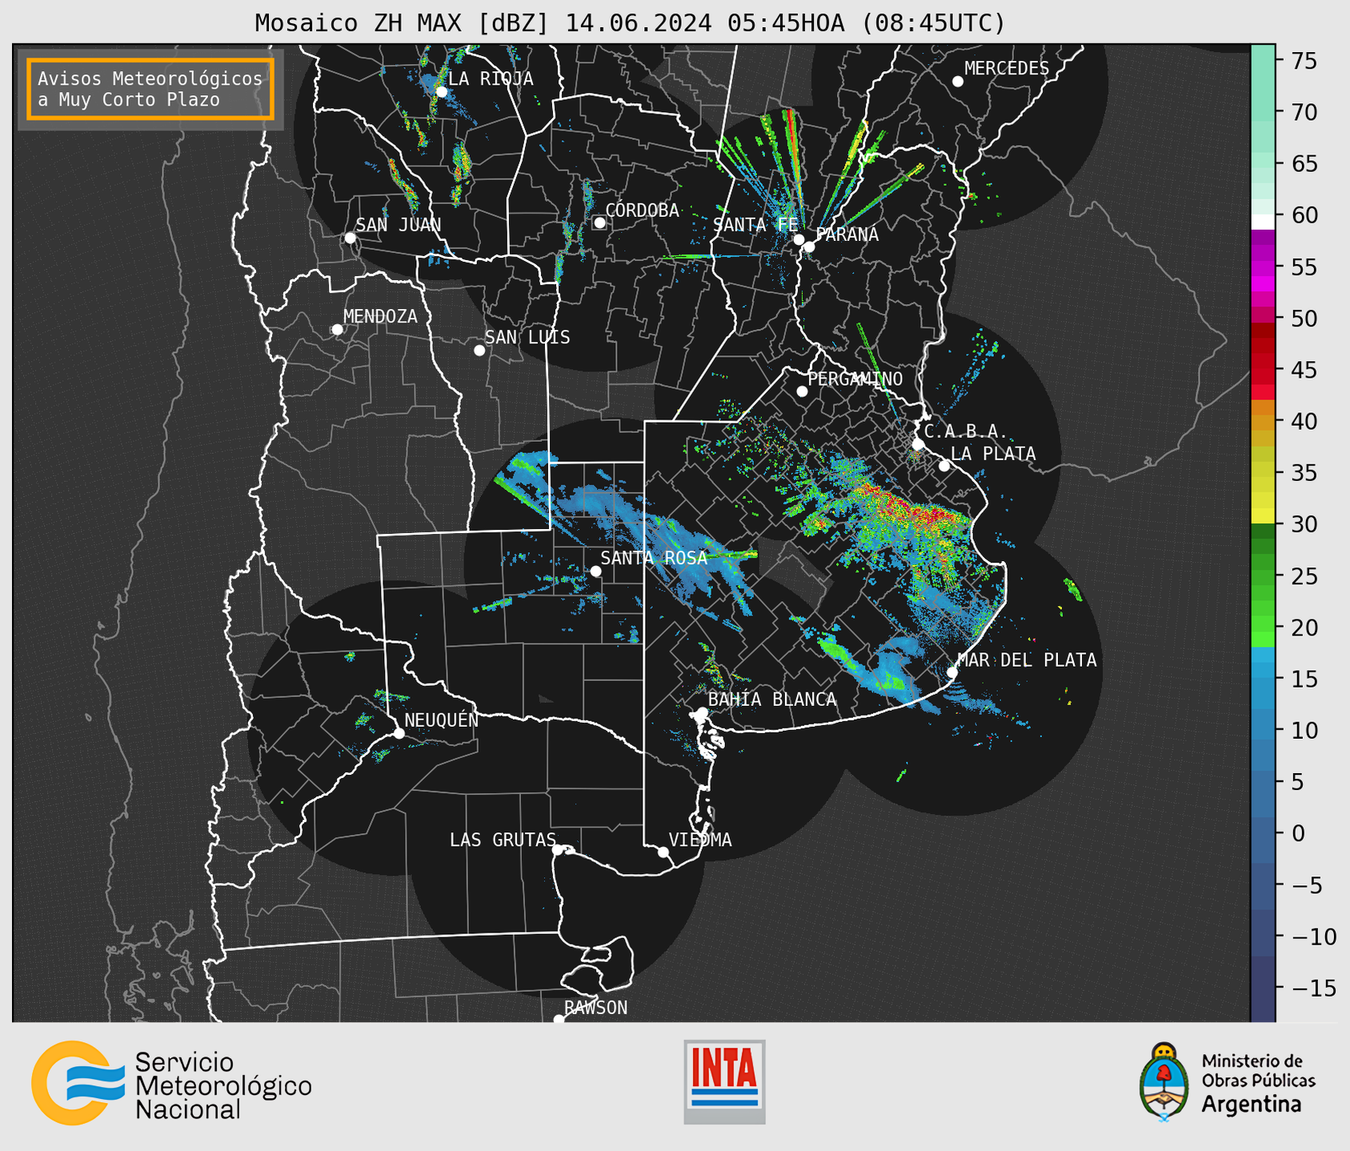Click the Avisos Meteorológicos a Muy Corto Plazo button
1350x1151 pixels.
[x=150, y=89]
